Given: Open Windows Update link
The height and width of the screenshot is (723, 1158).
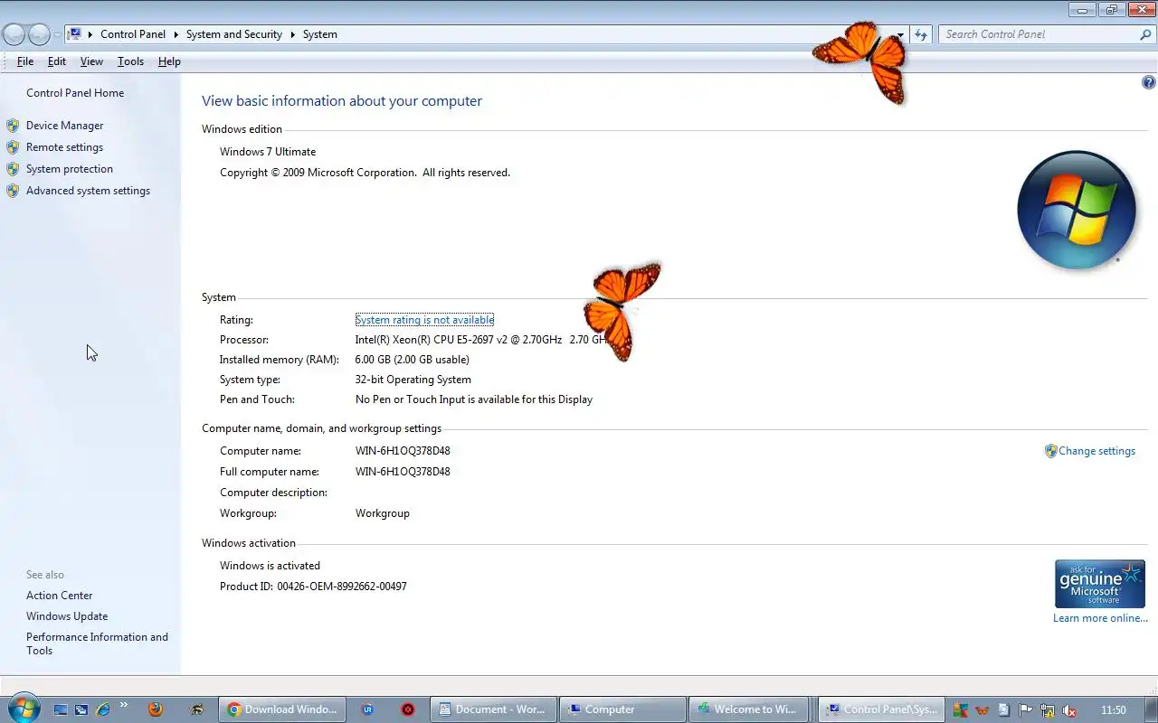Looking at the screenshot, I should tap(67, 616).
